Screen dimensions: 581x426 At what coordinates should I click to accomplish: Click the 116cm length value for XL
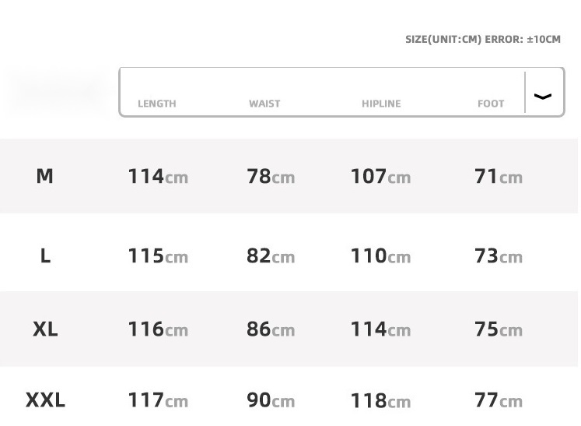pos(158,329)
